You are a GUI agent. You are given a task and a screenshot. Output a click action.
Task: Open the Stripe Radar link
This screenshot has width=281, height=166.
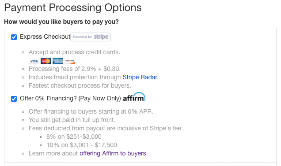tap(140, 77)
